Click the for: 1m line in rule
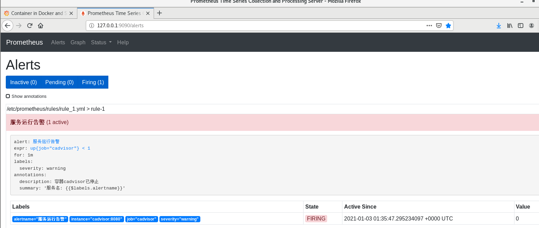The image size is (539, 228). click(24, 155)
